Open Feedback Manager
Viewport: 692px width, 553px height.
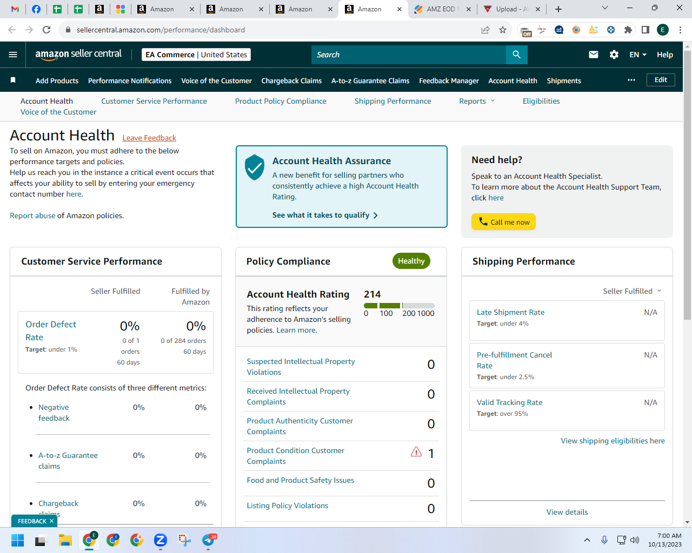click(x=449, y=80)
